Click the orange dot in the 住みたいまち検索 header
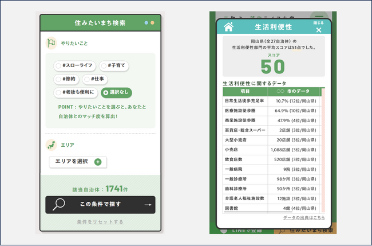Image resolution: width=372 pixels, height=246 pixels. [x=152, y=23]
